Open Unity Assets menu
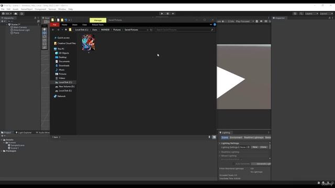The image size is (335, 188). [x=16, y=9]
